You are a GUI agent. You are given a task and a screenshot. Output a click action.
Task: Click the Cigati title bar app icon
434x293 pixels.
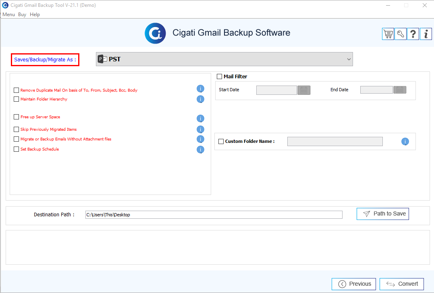pos(5,5)
